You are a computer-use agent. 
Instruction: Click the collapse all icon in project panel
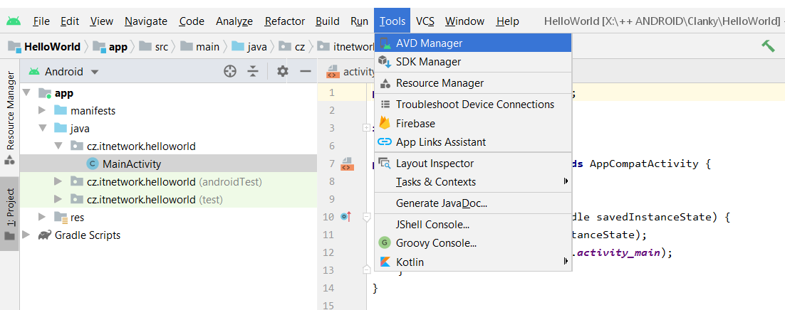[252, 71]
